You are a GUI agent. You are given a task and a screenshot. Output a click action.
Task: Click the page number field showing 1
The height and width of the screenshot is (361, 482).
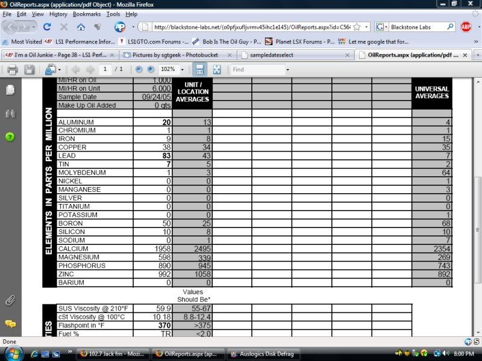105,69
